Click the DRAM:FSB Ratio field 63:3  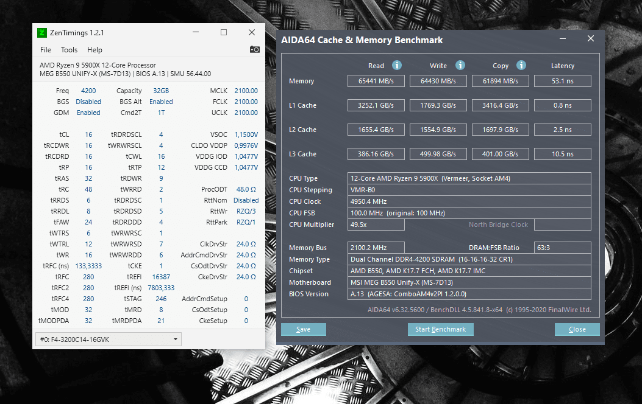(563, 248)
